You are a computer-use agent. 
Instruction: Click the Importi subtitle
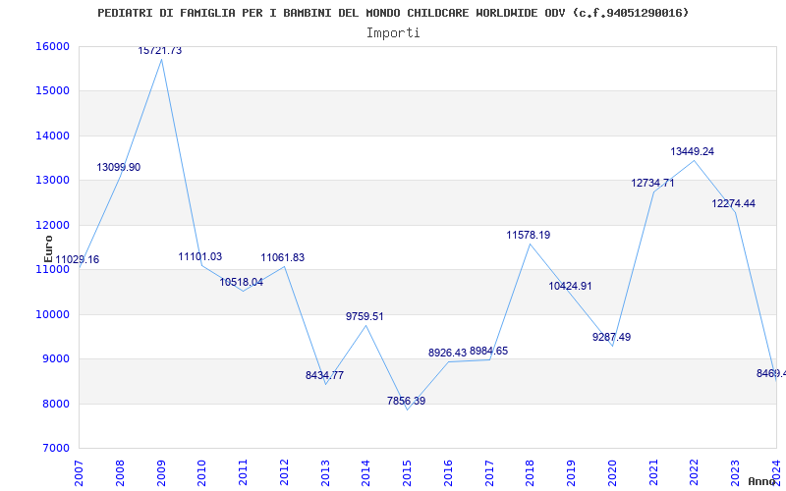point(393,33)
